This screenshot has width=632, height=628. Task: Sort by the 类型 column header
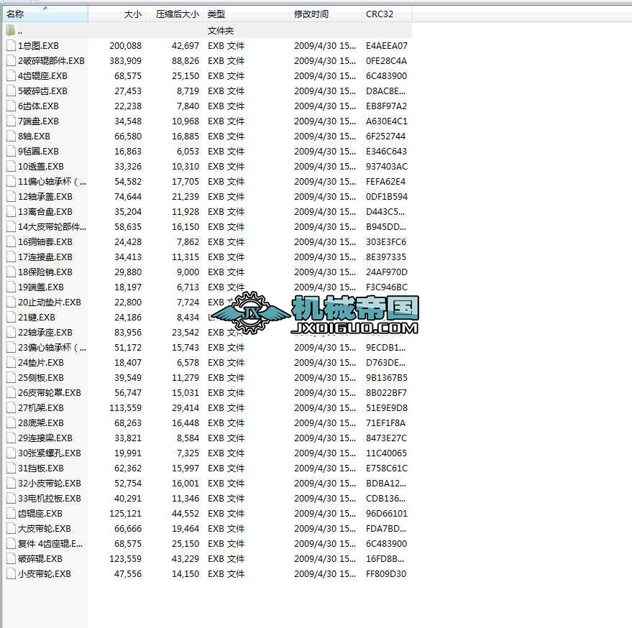tap(247, 14)
